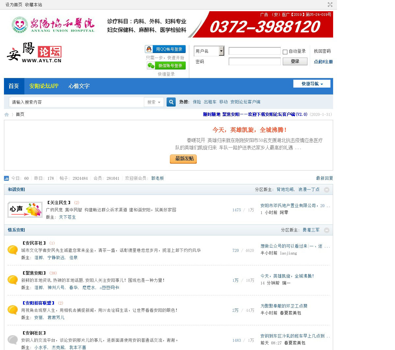Open the 快捷导航 dropdown
This screenshot has width=395, height=350.
(x=312, y=84)
